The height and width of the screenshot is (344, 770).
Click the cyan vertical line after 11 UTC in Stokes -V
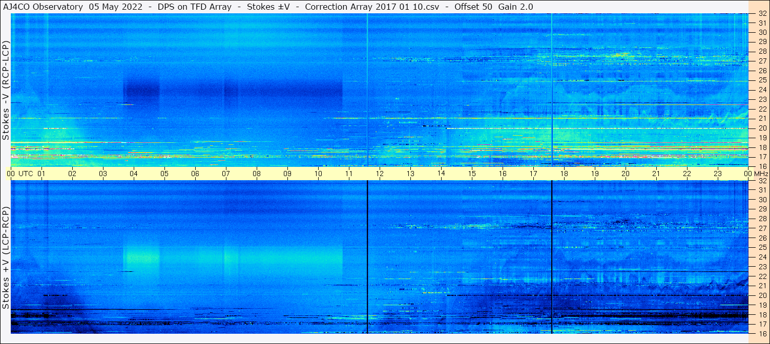tap(367, 90)
